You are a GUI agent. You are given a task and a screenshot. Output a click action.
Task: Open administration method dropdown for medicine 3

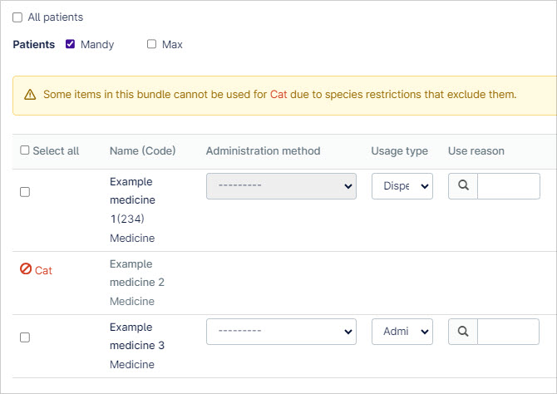pyautogui.click(x=281, y=332)
